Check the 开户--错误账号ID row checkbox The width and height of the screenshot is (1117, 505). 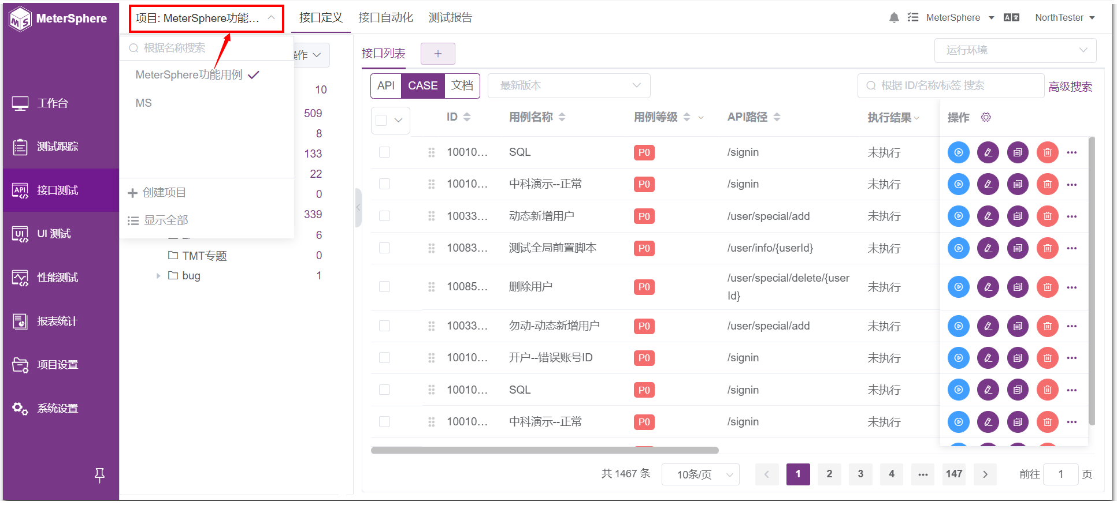tap(384, 357)
